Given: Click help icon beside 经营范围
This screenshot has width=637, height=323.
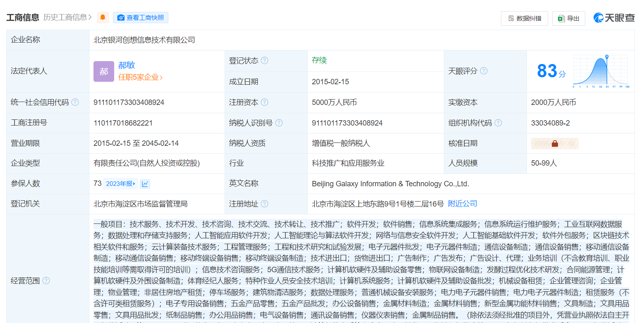Looking at the screenshot, I should [x=46, y=281].
